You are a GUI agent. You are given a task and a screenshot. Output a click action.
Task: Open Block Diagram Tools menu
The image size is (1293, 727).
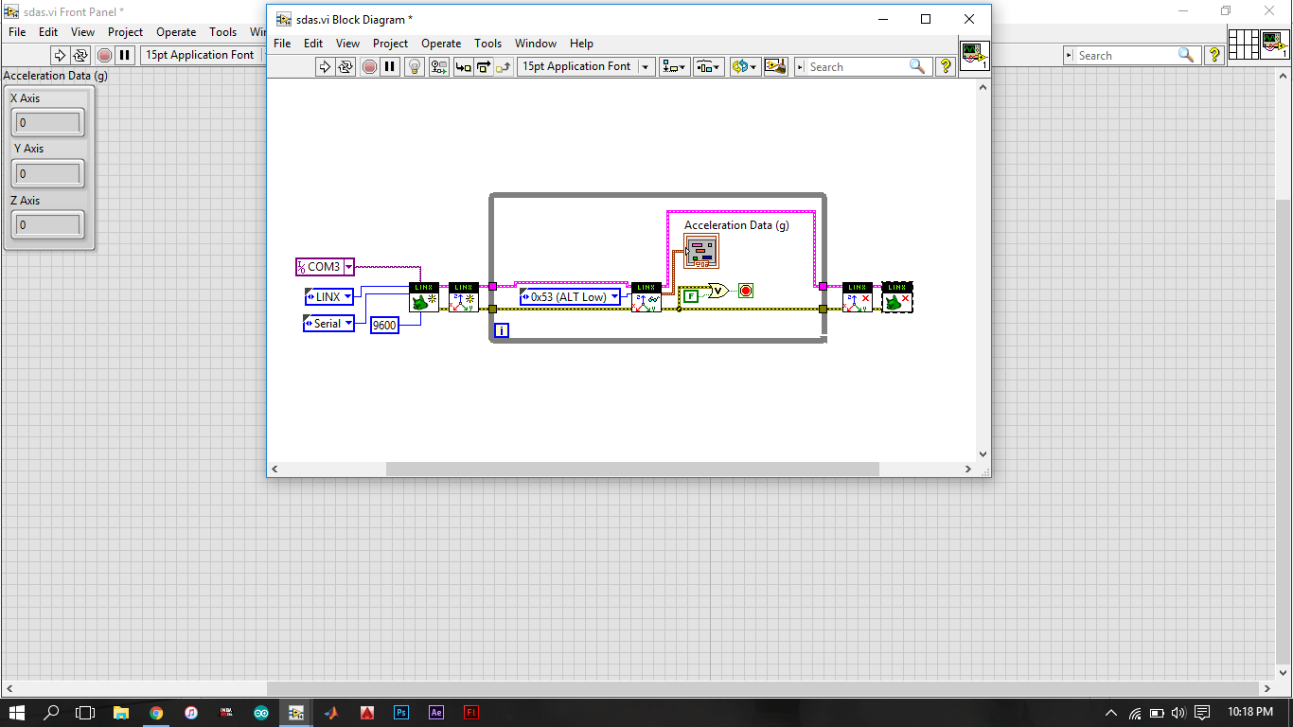pyautogui.click(x=487, y=44)
